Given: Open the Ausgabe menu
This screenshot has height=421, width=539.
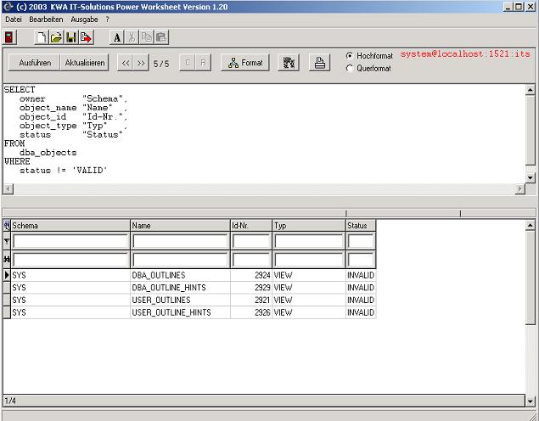Looking at the screenshot, I should 84,19.
